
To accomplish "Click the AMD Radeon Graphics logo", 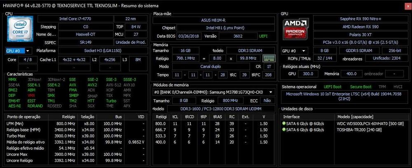I will (296, 30).
